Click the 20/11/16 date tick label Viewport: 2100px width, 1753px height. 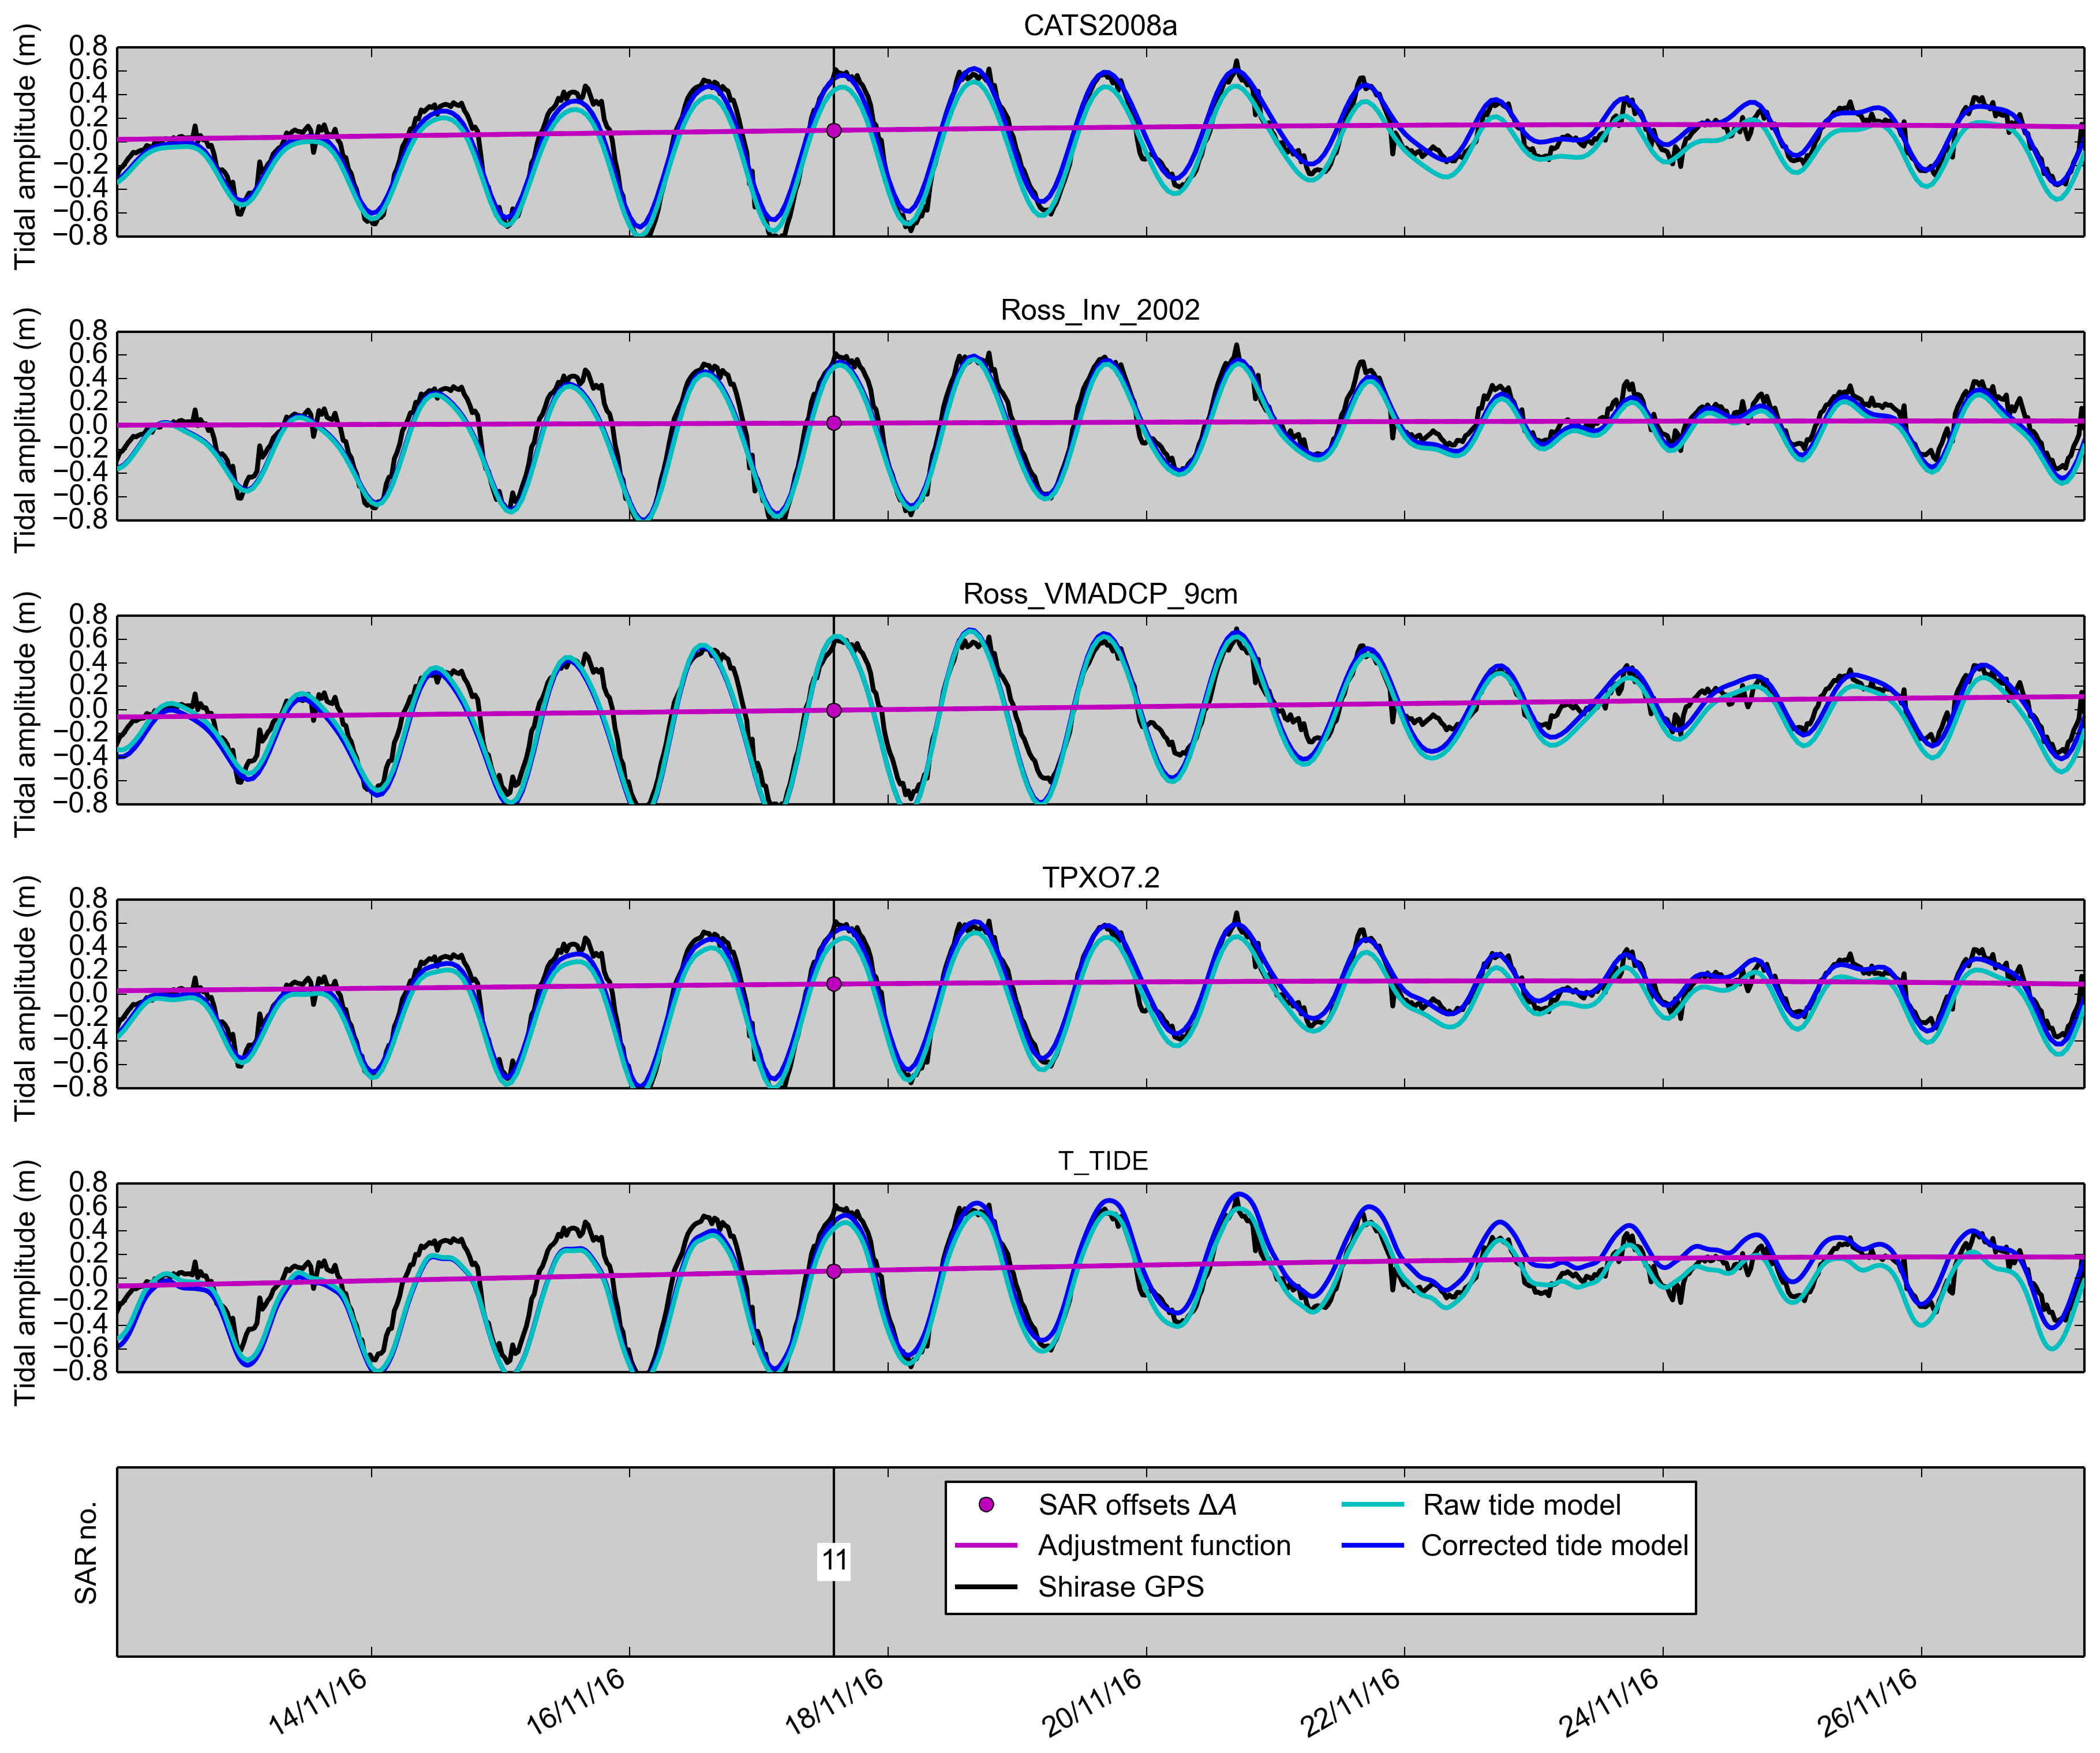[x=1093, y=1700]
